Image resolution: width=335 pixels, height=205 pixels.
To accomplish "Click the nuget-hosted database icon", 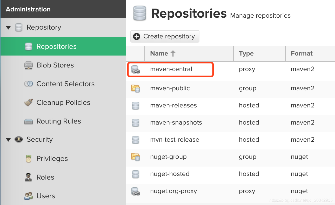I will [x=135, y=174].
